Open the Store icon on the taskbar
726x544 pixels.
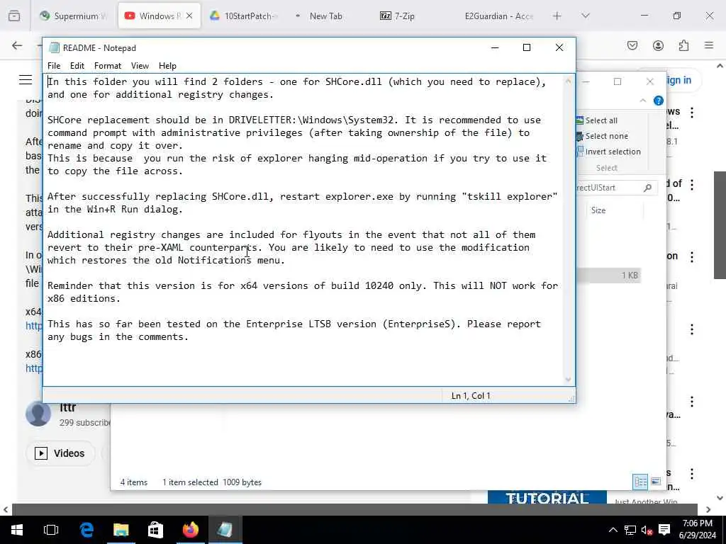tap(155, 530)
